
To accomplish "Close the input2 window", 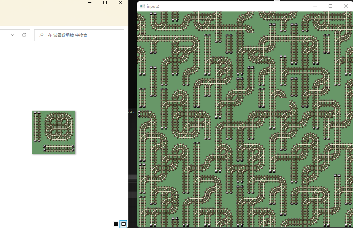I will click(346, 6).
